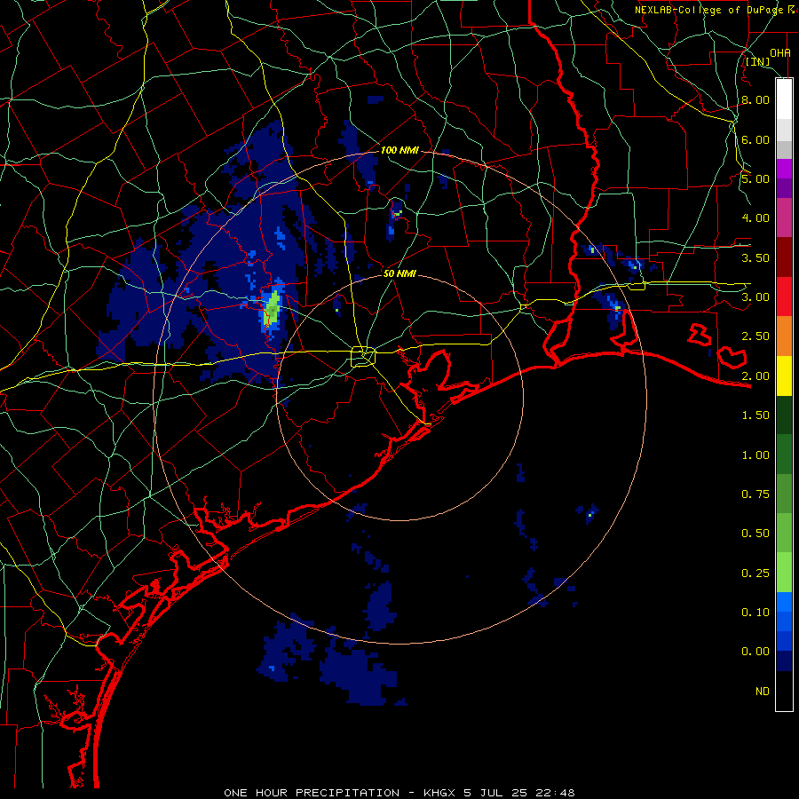Click the yellow Houston highway loop at center
This screenshot has width=799, height=799.
pyautogui.click(x=363, y=356)
